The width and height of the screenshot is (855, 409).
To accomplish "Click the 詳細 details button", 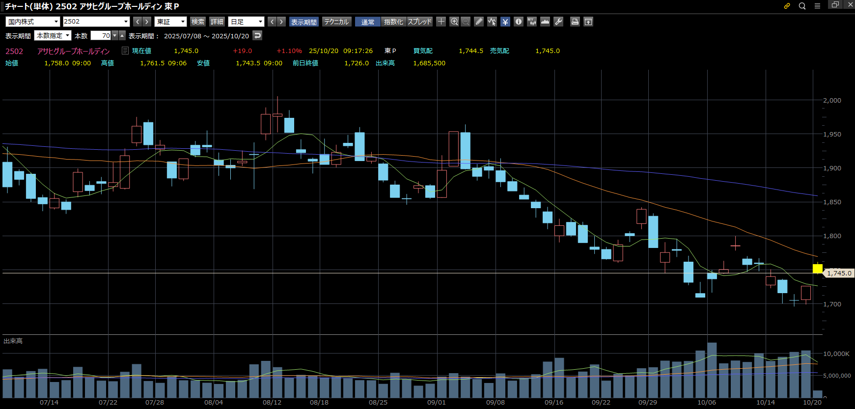I will [x=217, y=22].
